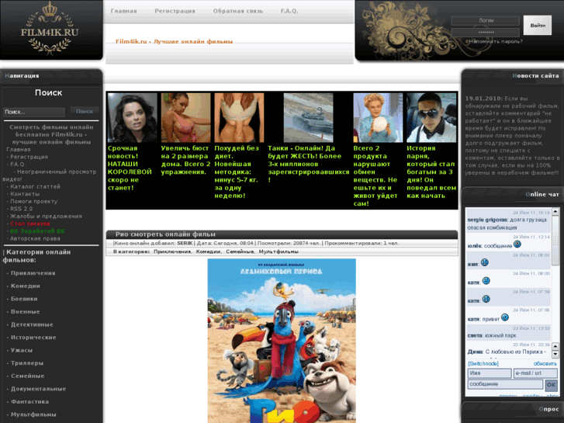Open the Наташа Королёва ad thumbnail
The height and width of the screenshot is (423, 564).
click(133, 118)
